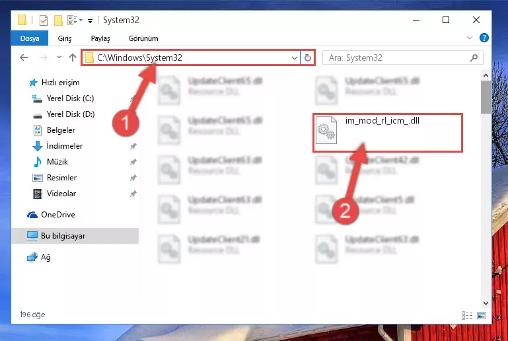Click the OneDrive cloud icon

pos(32,215)
